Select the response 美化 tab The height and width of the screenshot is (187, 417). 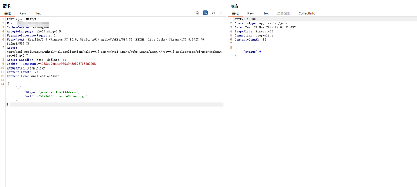235,13
